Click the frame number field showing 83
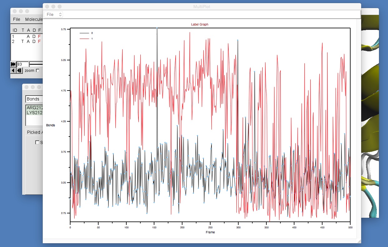 coord(22,64)
